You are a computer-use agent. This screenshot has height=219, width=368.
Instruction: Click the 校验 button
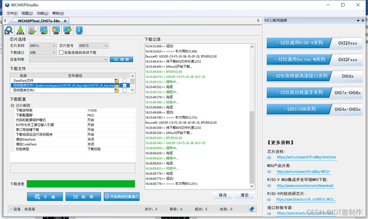click(83, 197)
